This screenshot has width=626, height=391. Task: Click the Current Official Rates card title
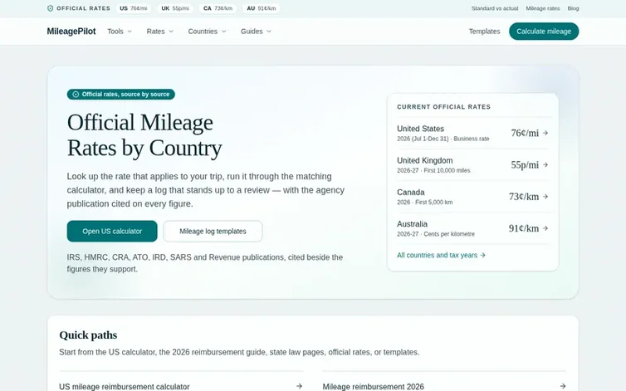(443, 106)
